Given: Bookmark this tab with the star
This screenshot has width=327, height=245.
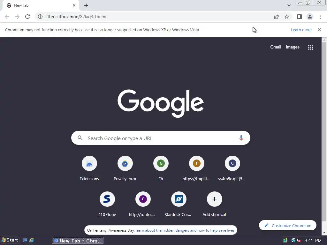Looking at the screenshot, I should [287, 17].
